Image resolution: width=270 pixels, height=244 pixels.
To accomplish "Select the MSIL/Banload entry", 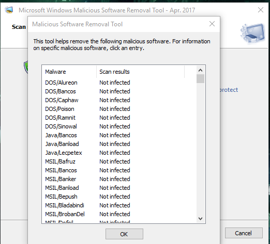I will click(x=62, y=188).
